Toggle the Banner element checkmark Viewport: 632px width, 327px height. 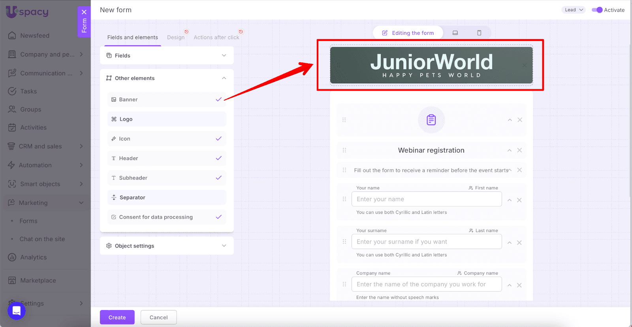(218, 100)
